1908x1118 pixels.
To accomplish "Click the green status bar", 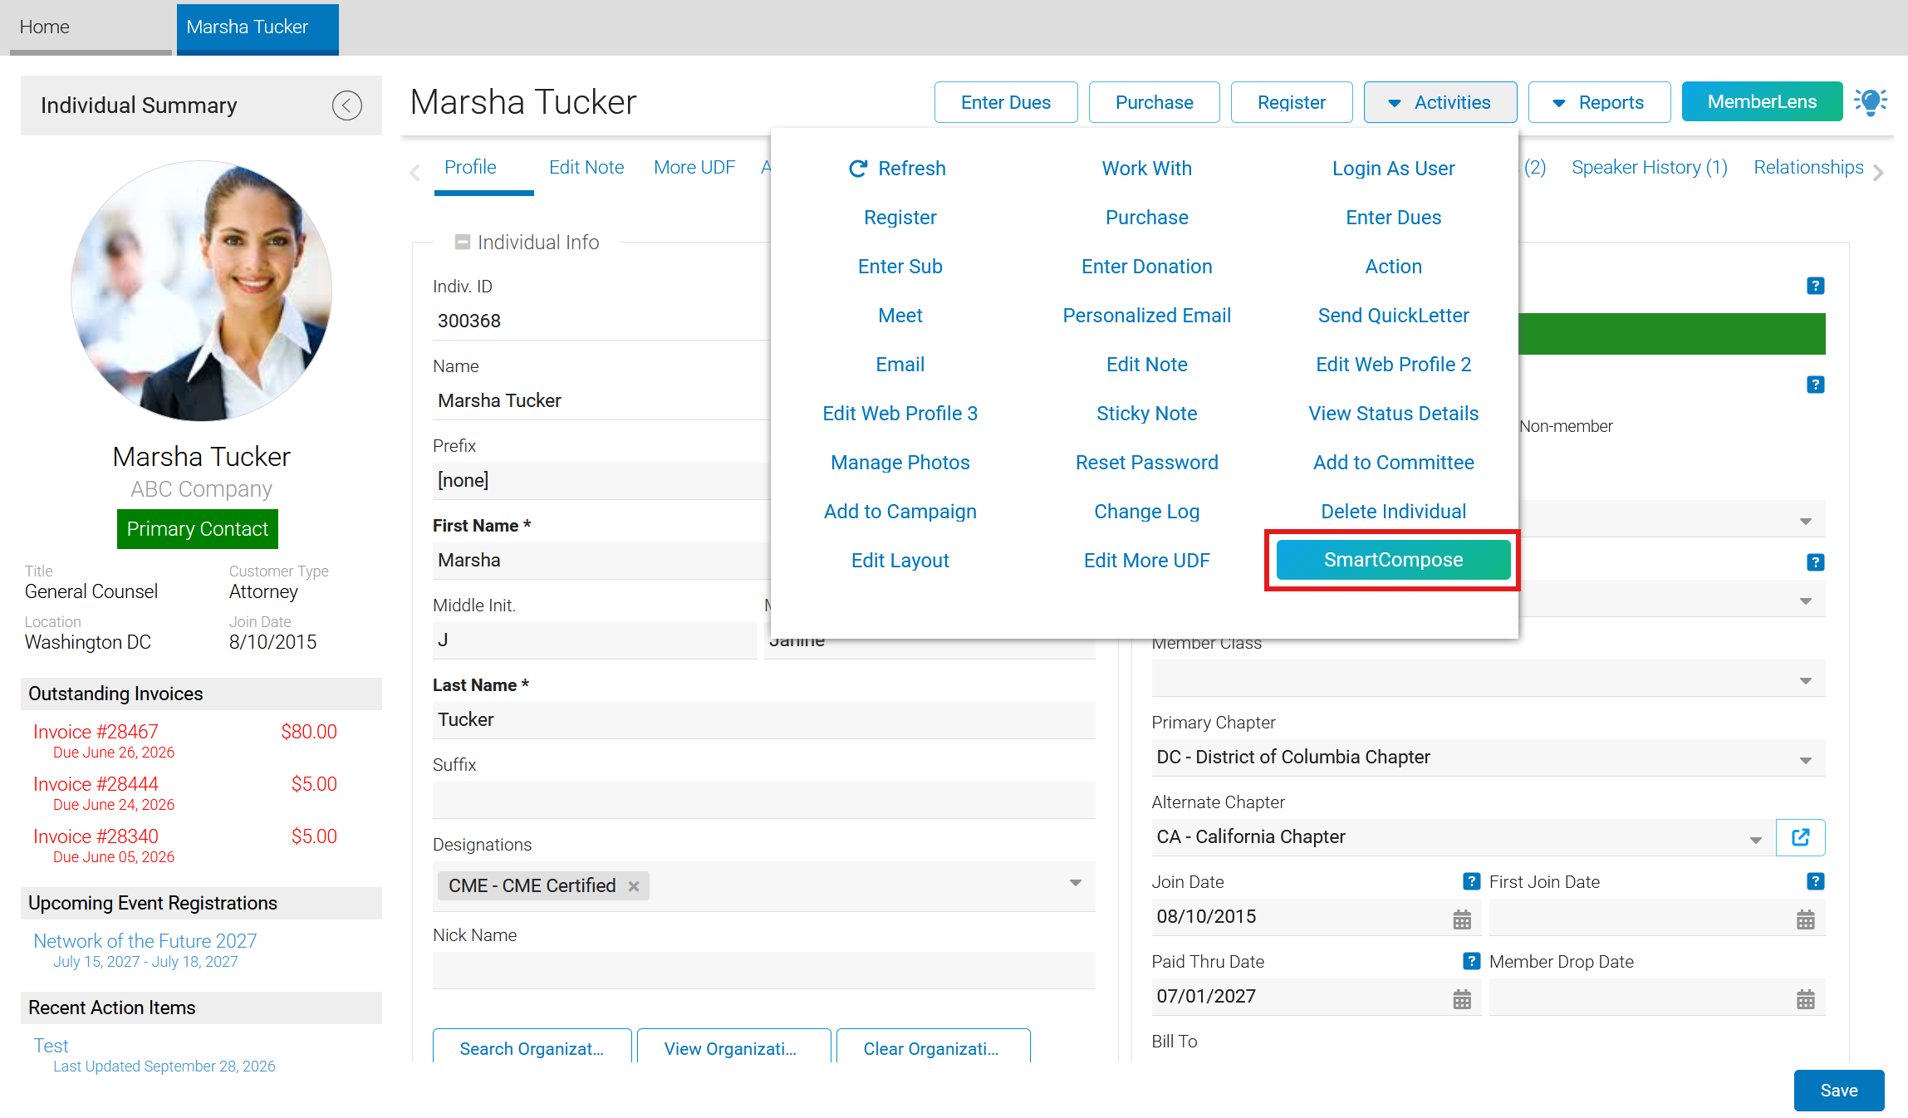I will (x=1671, y=334).
